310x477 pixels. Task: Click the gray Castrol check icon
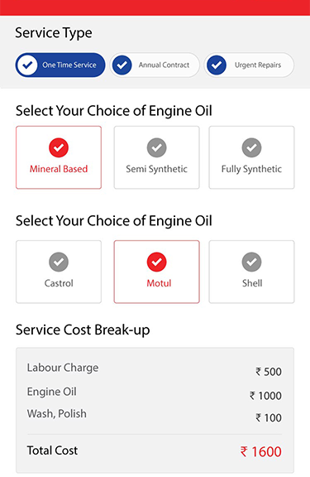click(59, 262)
